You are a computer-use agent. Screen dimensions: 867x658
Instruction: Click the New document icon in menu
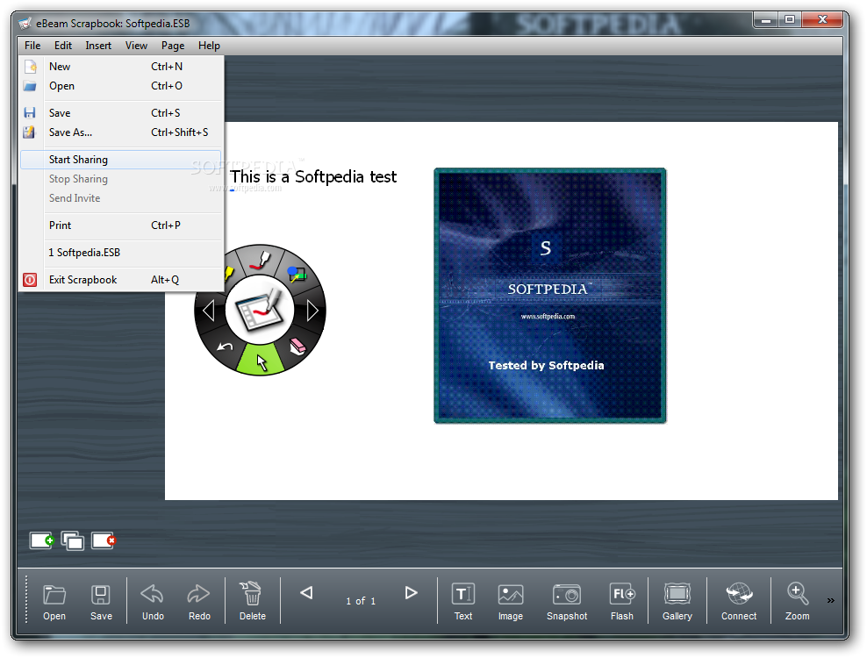pos(31,67)
